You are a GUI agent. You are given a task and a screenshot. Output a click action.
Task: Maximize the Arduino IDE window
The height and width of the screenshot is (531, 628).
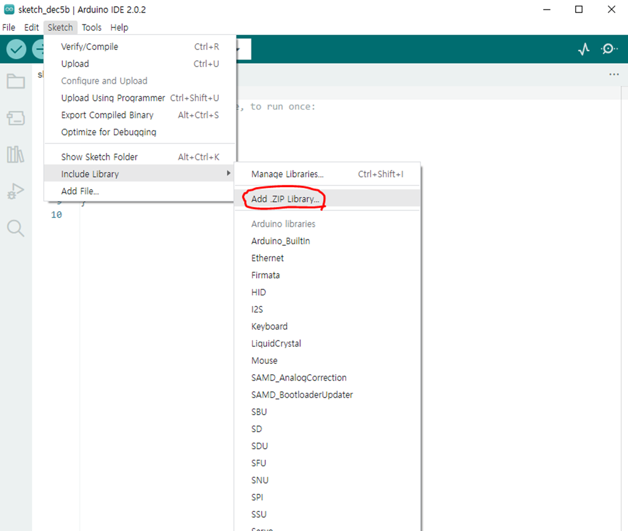click(x=579, y=9)
